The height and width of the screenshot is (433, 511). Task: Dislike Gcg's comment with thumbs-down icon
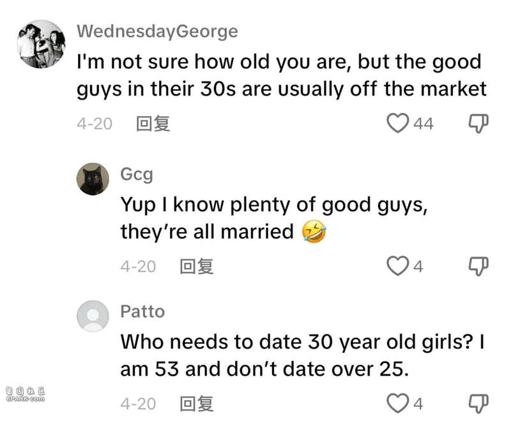pyautogui.click(x=478, y=267)
